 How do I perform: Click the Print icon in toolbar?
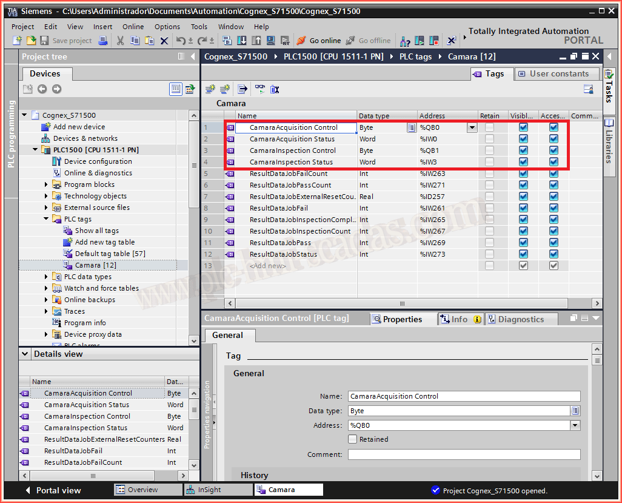[x=103, y=41]
